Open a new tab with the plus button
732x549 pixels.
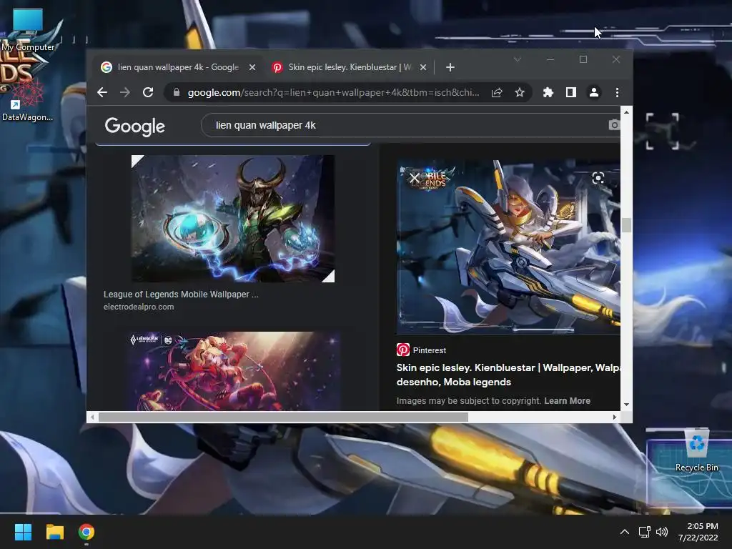click(450, 67)
